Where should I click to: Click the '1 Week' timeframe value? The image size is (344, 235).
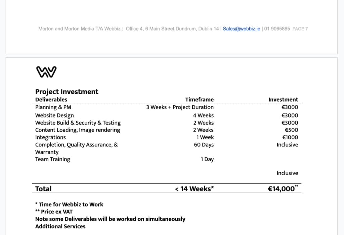tap(205, 137)
